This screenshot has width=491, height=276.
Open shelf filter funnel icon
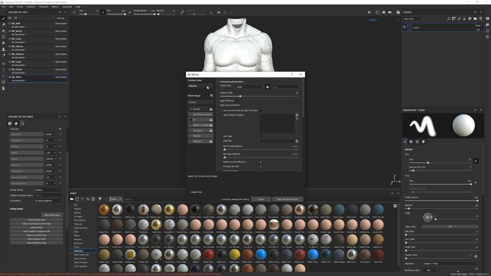point(100,199)
